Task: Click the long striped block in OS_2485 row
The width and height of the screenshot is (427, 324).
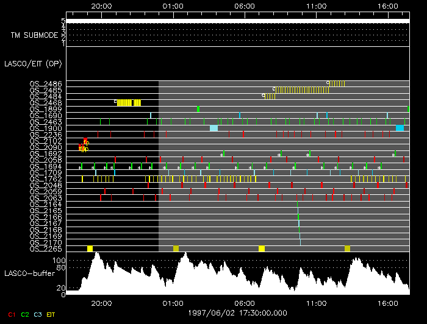Action: tap(302, 90)
